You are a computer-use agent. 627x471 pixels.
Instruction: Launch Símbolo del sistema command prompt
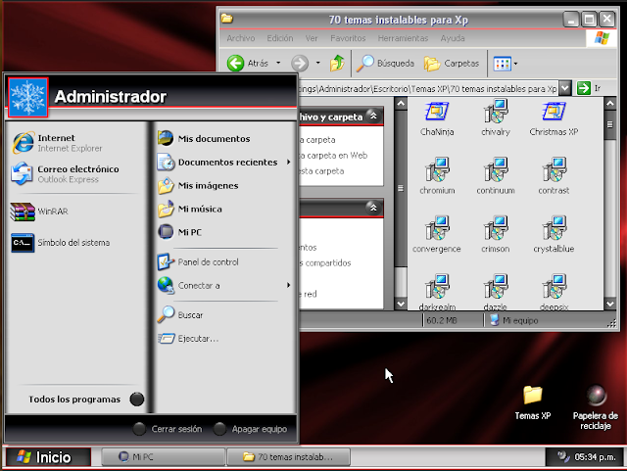[x=61, y=243]
